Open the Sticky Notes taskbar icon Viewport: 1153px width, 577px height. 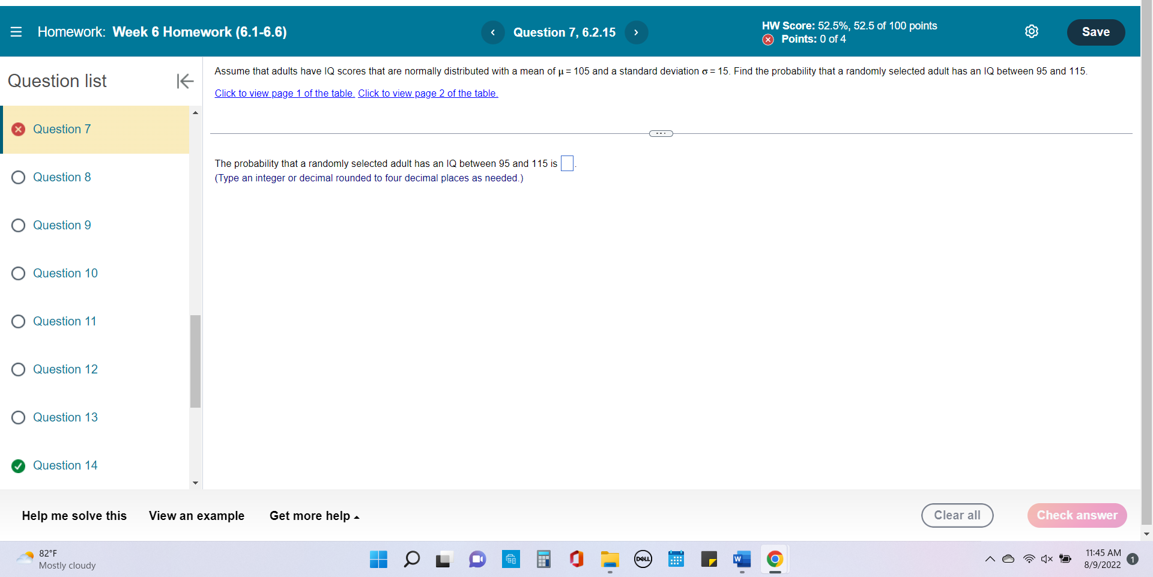point(709,560)
